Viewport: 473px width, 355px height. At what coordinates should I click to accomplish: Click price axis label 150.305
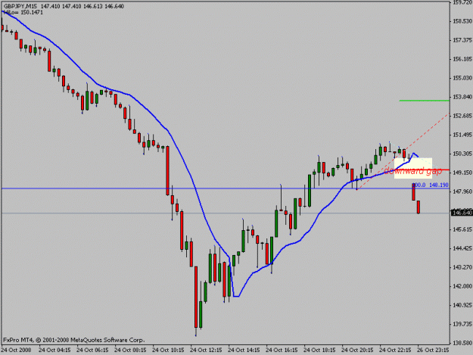[462, 154]
